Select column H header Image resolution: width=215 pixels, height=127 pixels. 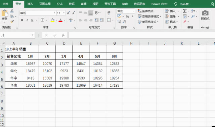click(131, 43)
